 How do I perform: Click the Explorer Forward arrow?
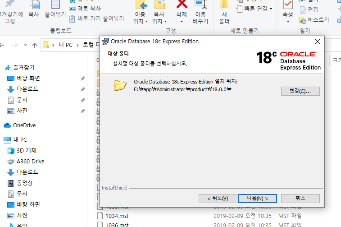tap(15, 45)
